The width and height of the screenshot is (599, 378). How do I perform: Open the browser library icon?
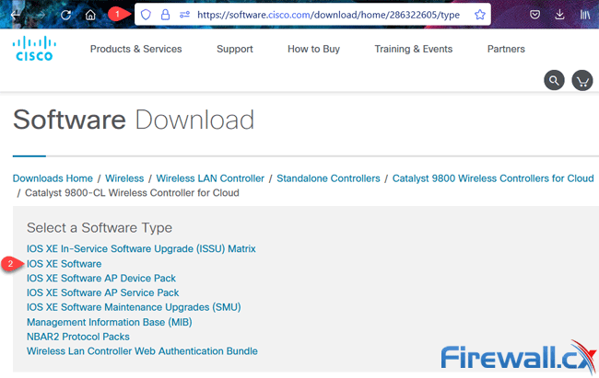pyautogui.click(x=585, y=15)
